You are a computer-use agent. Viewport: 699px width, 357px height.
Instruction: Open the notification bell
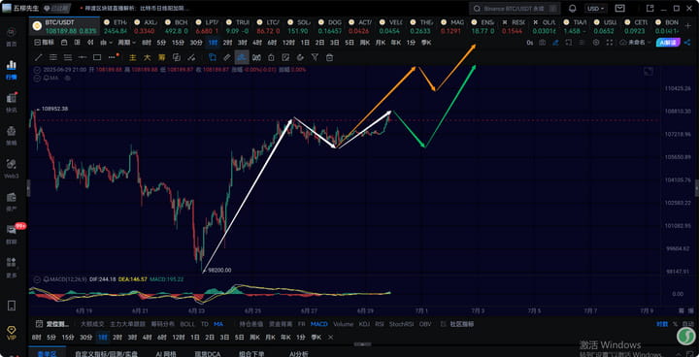click(573, 9)
